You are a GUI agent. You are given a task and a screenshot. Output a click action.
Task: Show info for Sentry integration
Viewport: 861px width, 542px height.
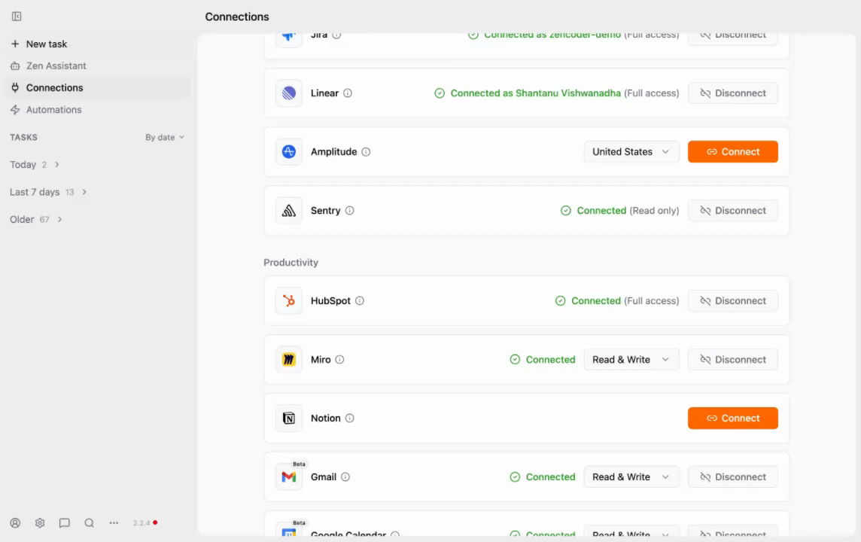[x=350, y=210]
